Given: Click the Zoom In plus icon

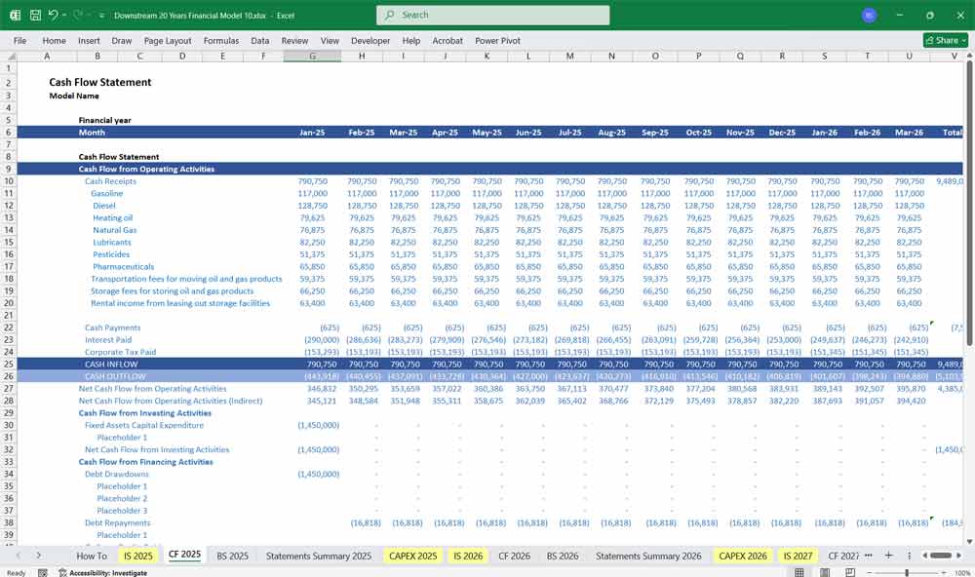Looking at the screenshot, I should [944, 571].
